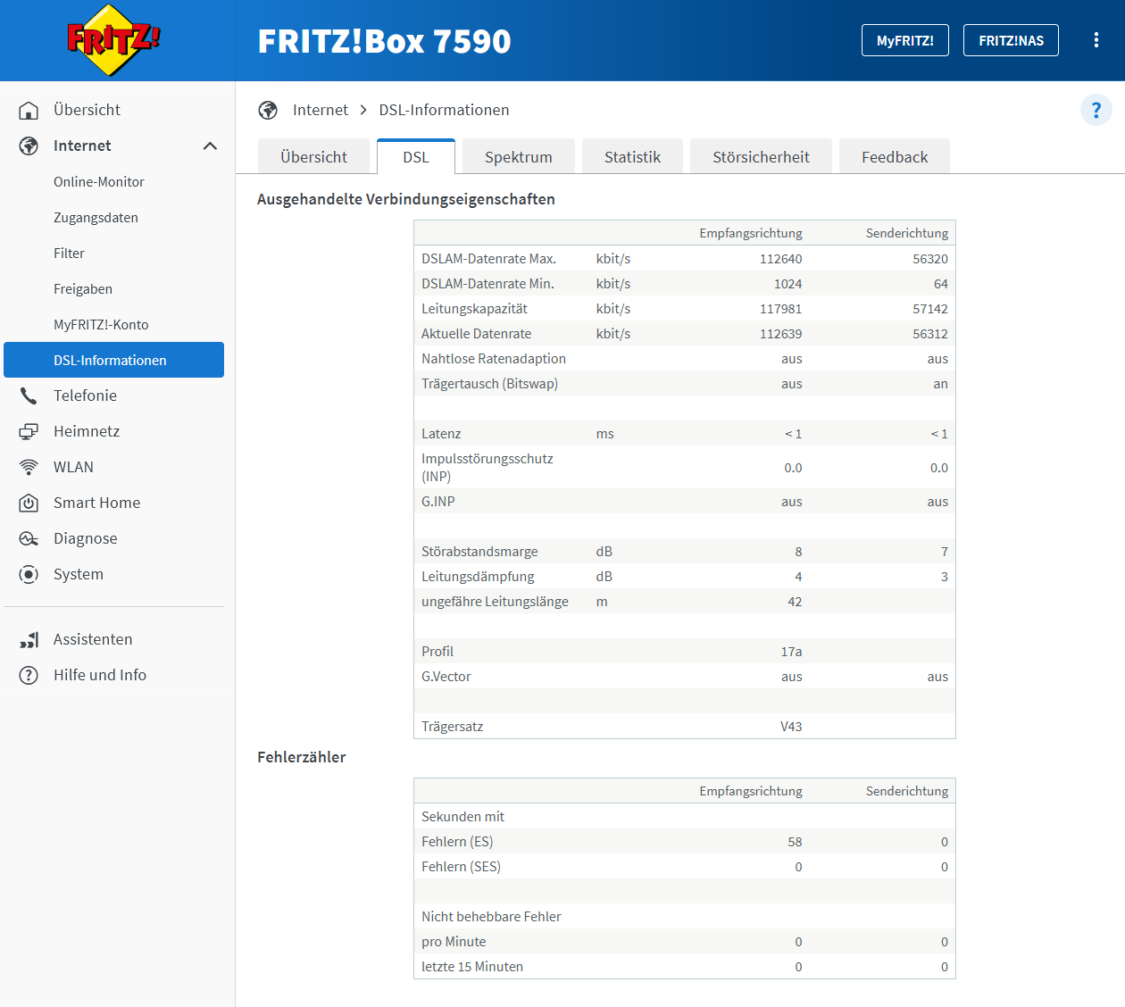Click the Leitungskapazität value 117981
The image size is (1125, 1007).
[780, 309]
